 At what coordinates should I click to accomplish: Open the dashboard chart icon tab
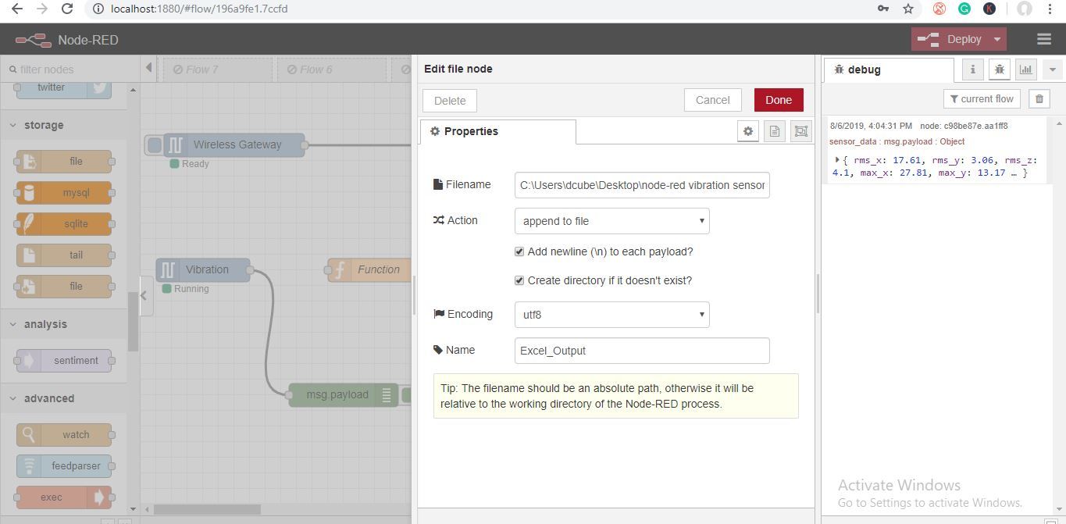coord(1026,70)
